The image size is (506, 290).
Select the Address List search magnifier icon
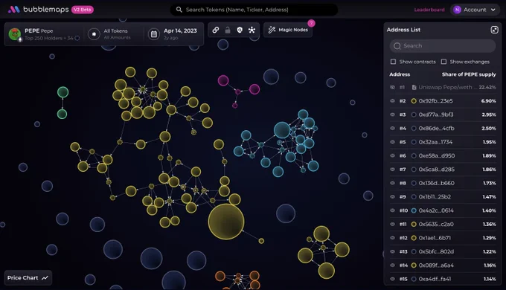pos(397,46)
